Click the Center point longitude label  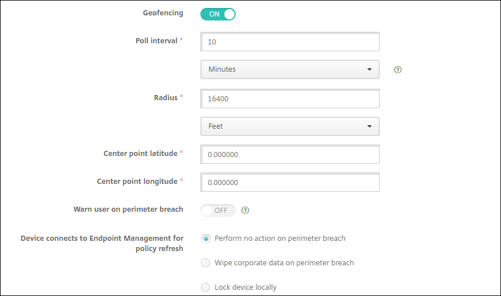tap(137, 181)
